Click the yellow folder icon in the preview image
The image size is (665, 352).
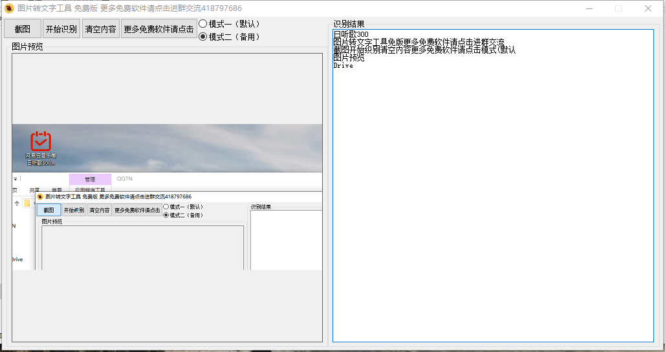coord(27,203)
